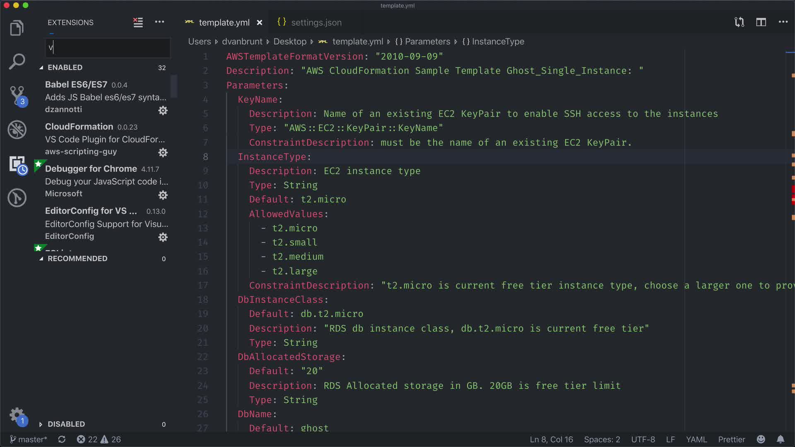
Task: Open Manage gear icon in activity bar
Action: click(17, 415)
